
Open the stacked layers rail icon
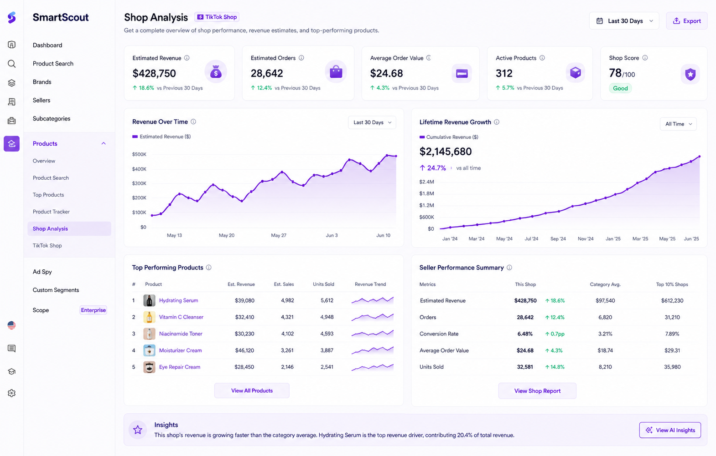click(x=12, y=83)
